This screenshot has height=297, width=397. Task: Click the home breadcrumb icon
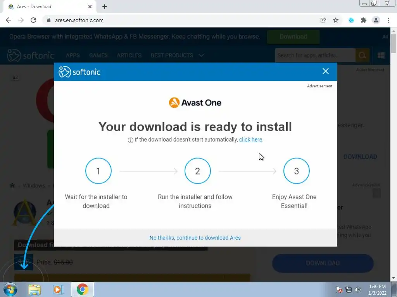pos(12,186)
